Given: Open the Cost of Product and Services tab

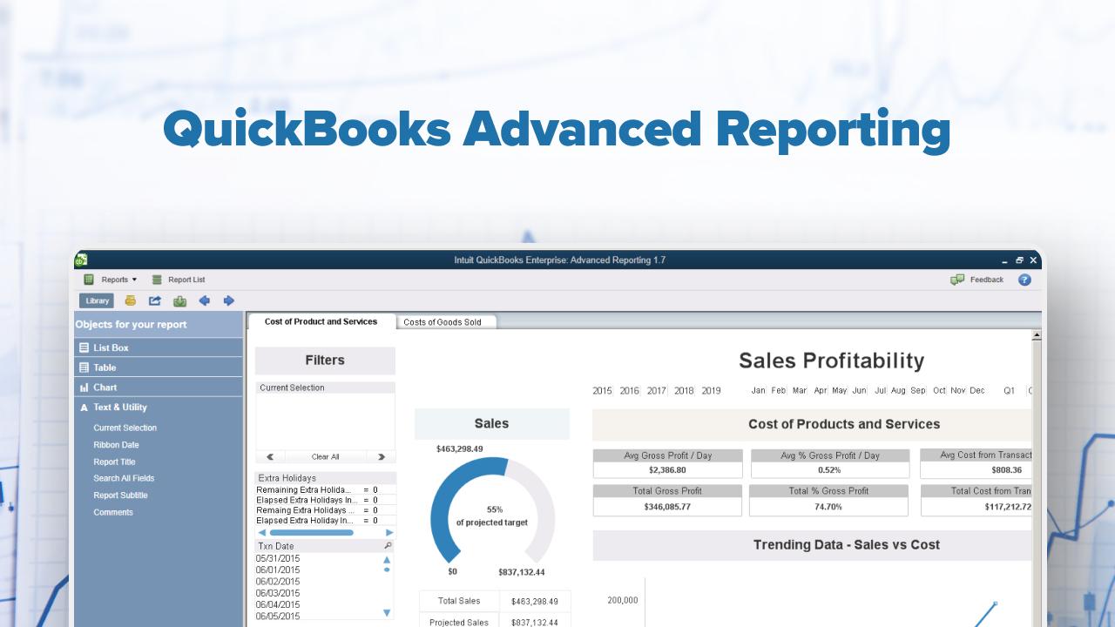Looking at the screenshot, I should pos(321,321).
